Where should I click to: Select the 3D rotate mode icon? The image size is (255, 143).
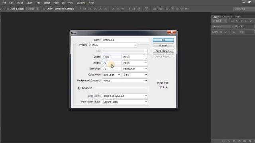point(168,9)
